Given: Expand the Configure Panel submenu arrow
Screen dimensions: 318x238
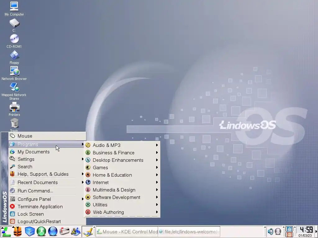Looking at the screenshot, I should click(x=83, y=199).
